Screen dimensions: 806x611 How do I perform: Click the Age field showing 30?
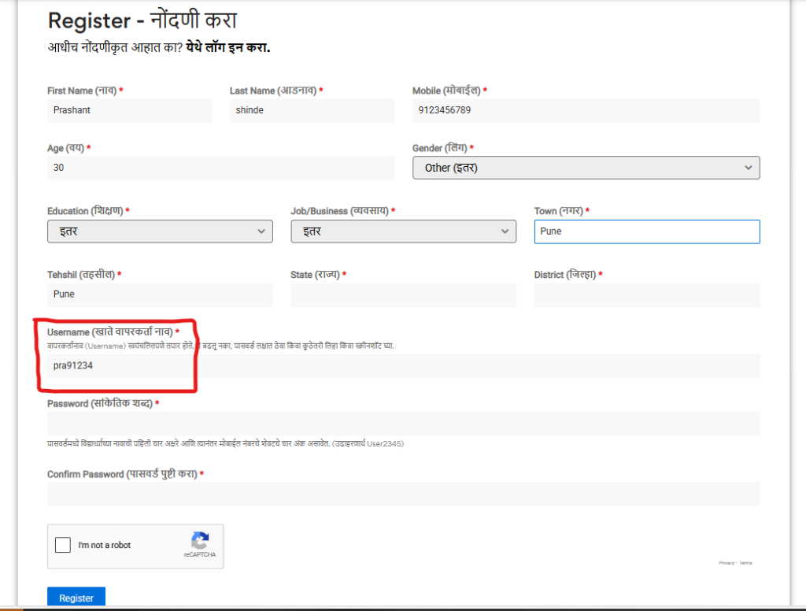tap(220, 168)
